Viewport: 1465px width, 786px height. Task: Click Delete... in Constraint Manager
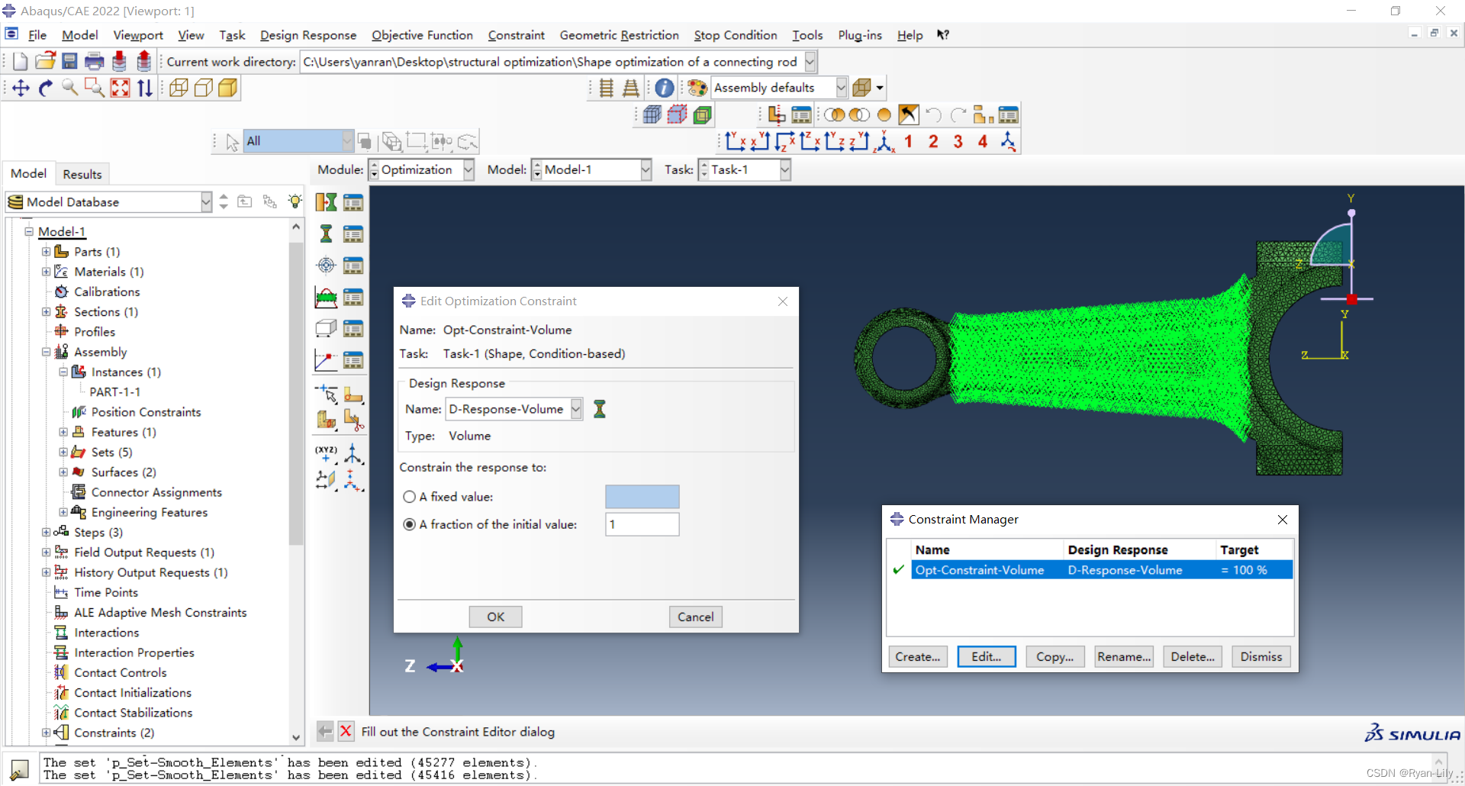pyautogui.click(x=1193, y=656)
